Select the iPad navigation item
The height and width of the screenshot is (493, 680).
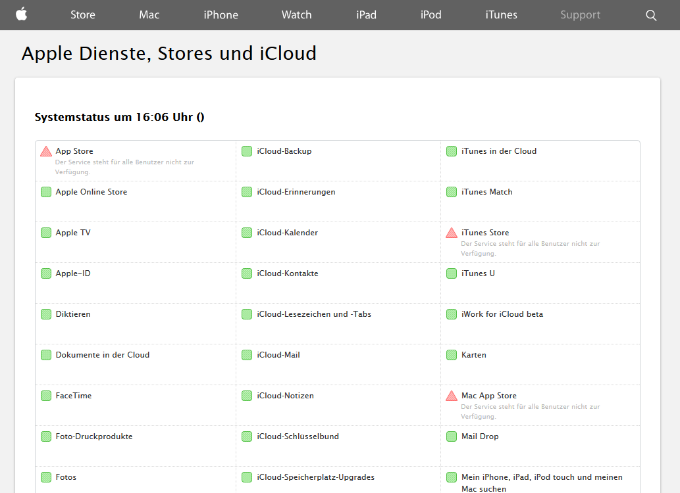366,14
